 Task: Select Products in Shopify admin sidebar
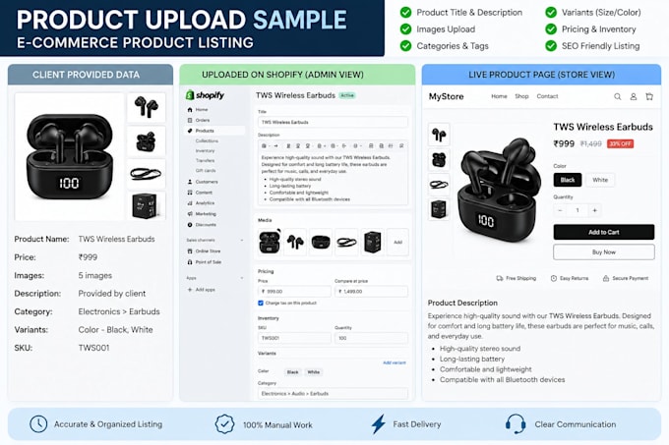pyautogui.click(x=215, y=131)
